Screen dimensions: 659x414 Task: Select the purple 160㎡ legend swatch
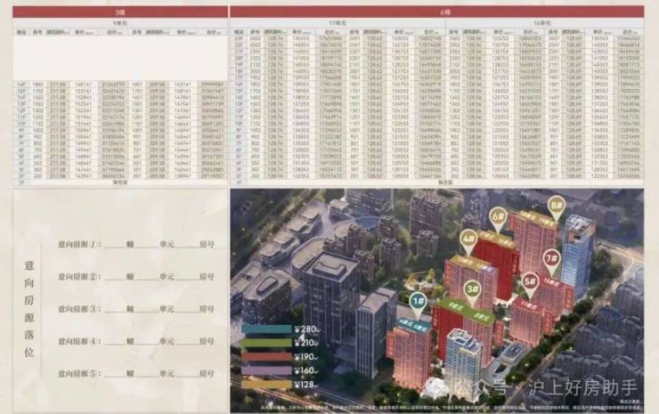(x=267, y=370)
